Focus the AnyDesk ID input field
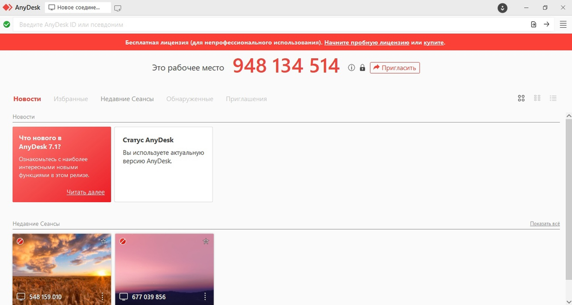The height and width of the screenshot is (305, 572). pyautogui.click(x=272, y=24)
